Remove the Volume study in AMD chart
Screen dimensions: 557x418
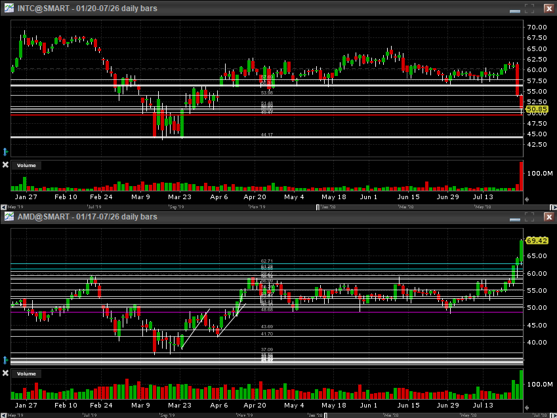point(5,373)
